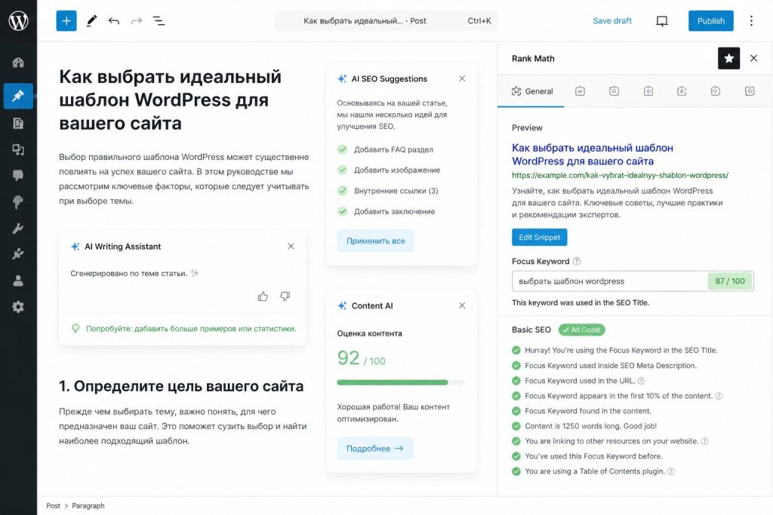Viewport: 773px width, 515px height.
Task: Click help icon beside first 10% content check
Action: coord(719,396)
